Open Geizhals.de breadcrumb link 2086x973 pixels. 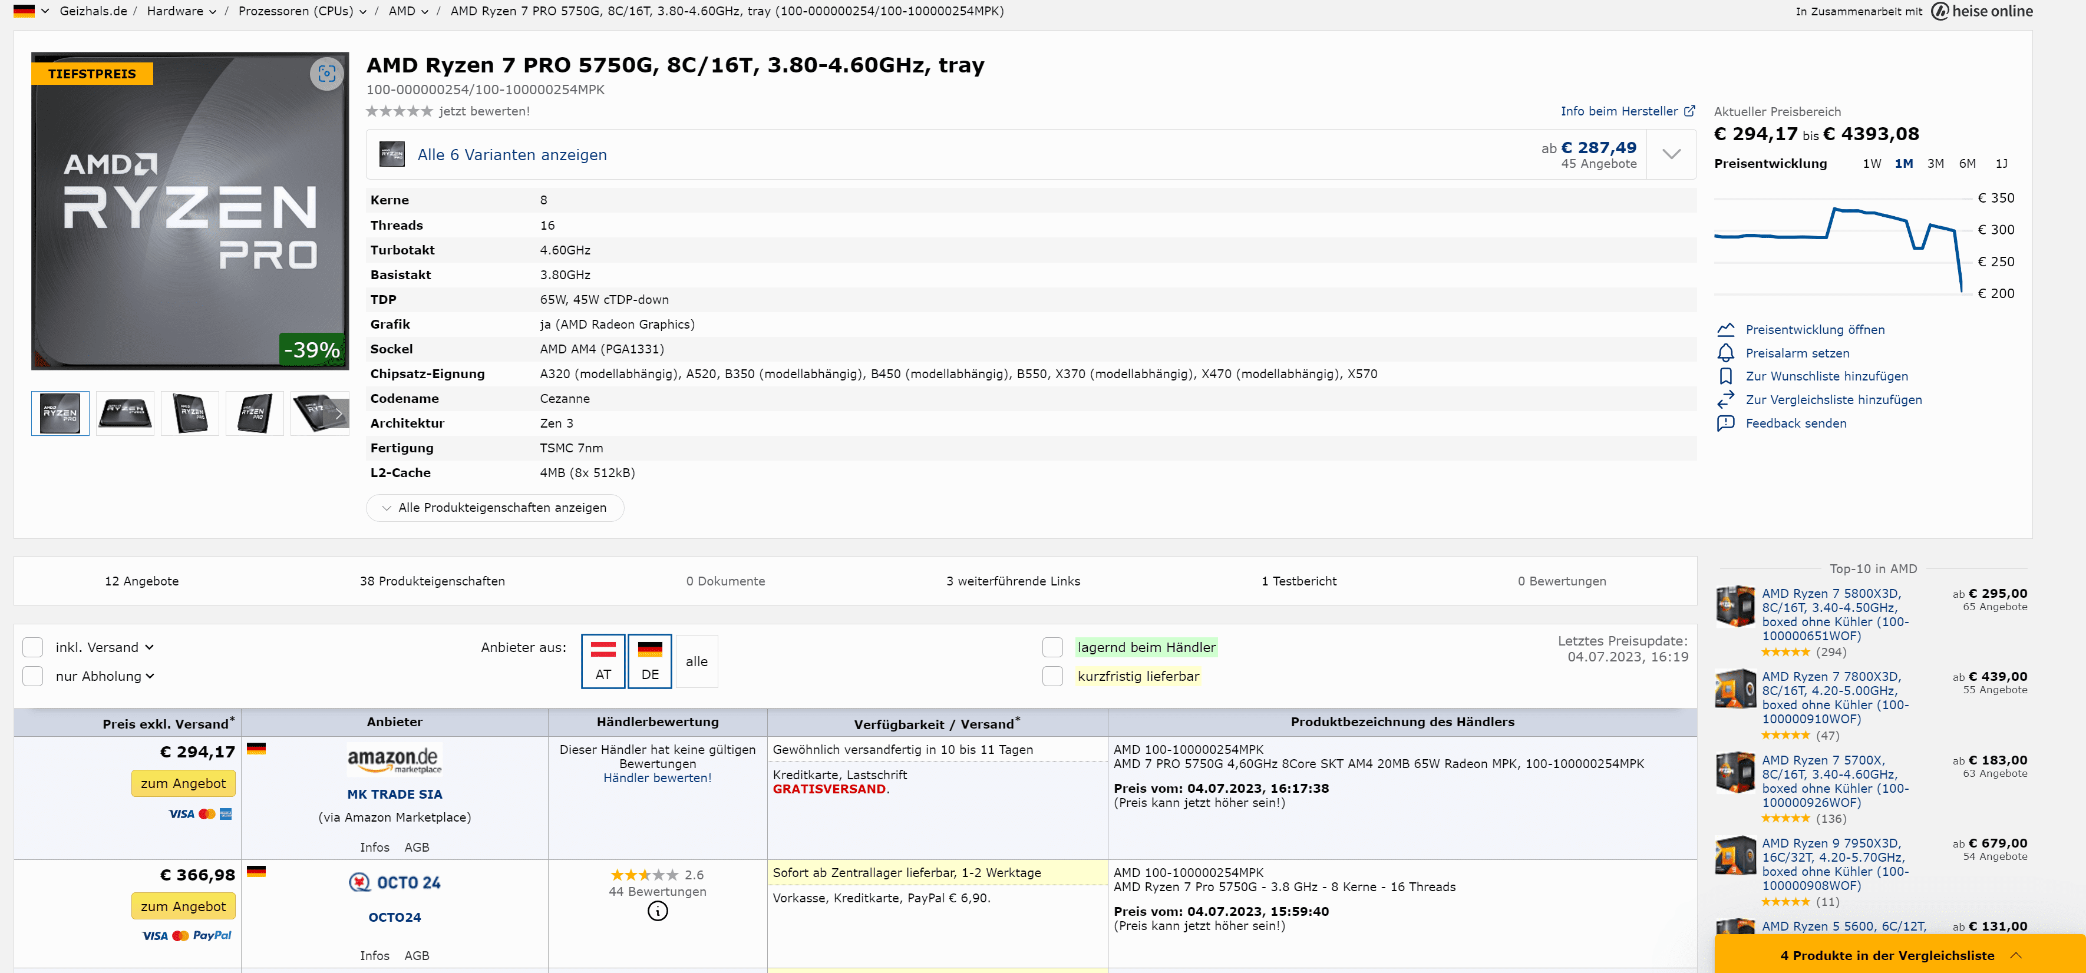tap(93, 11)
